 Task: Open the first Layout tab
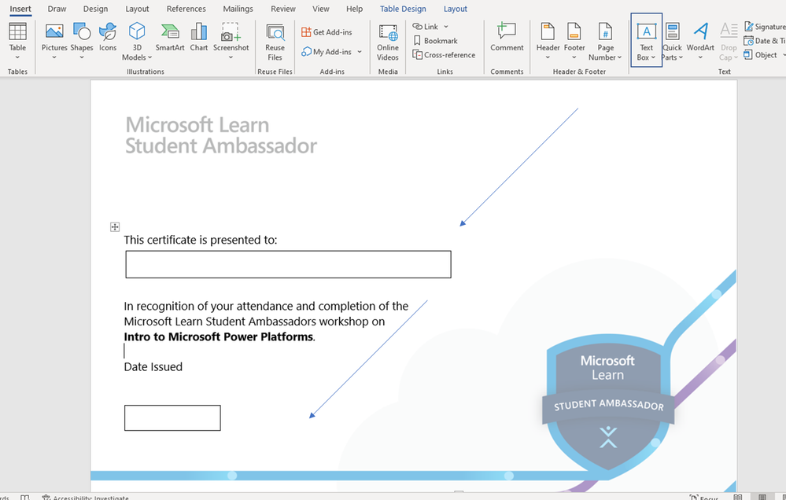point(137,9)
